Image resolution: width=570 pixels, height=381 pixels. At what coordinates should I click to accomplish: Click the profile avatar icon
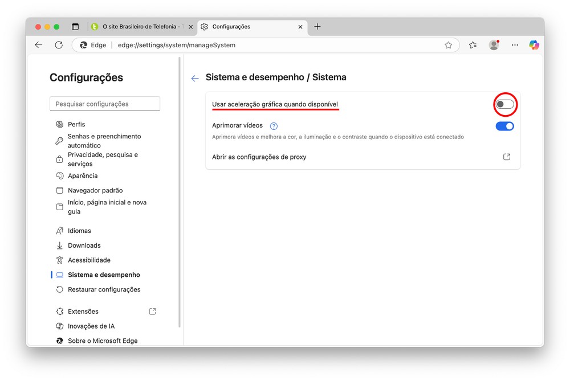click(x=494, y=45)
